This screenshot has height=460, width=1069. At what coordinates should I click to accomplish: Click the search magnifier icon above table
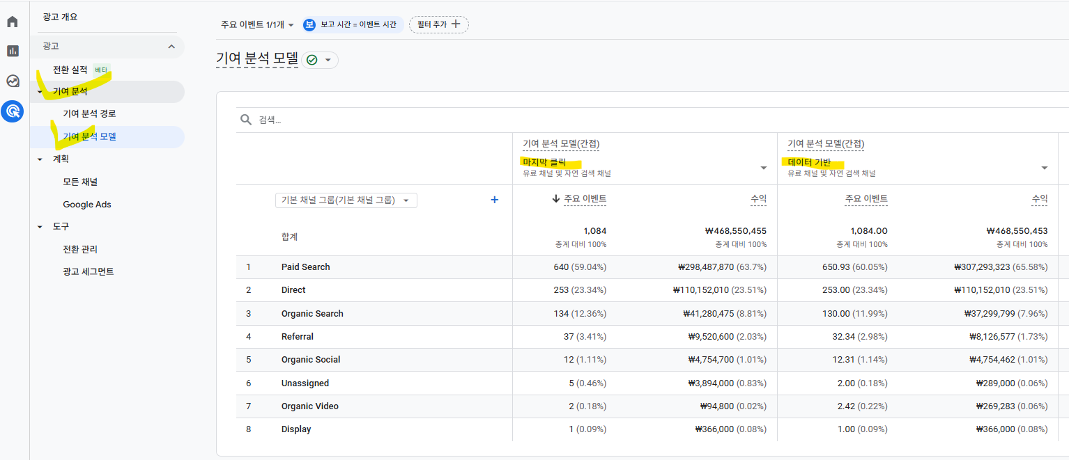pos(246,120)
